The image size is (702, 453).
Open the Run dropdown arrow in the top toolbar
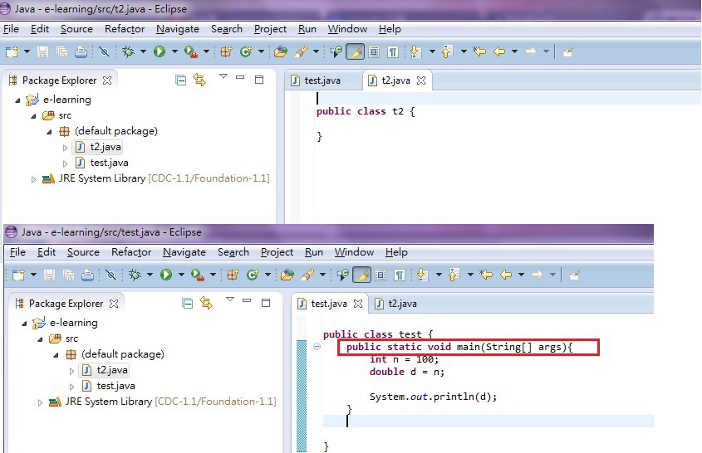[174, 52]
